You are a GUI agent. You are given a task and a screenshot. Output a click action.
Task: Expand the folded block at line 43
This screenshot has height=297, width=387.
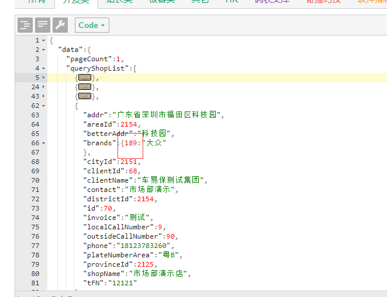(x=44, y=96)
